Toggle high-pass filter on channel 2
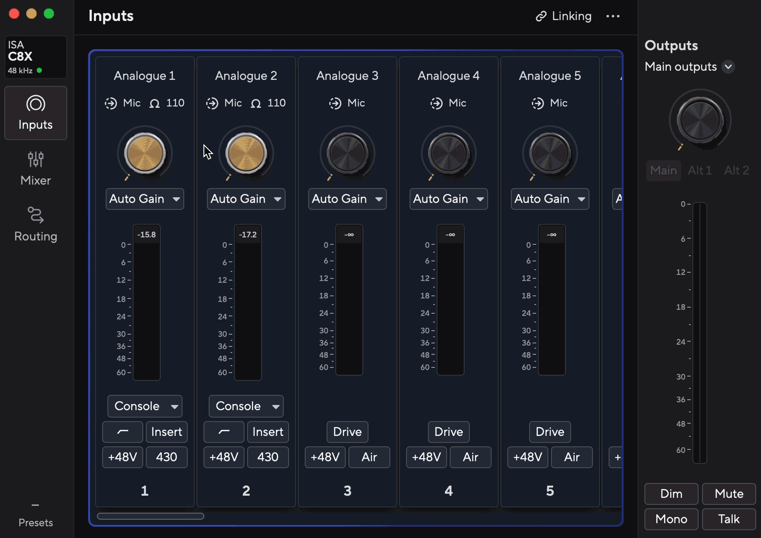 (x=224, y=432)
